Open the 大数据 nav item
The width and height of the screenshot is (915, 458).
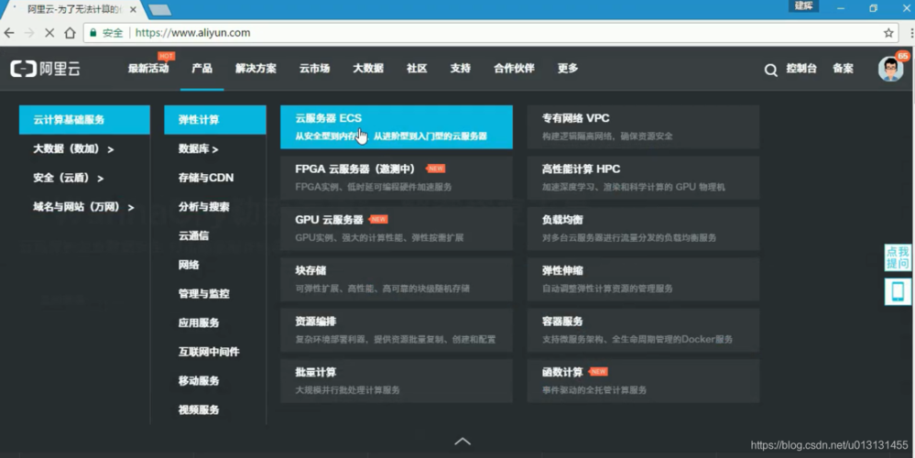[368, 69]
